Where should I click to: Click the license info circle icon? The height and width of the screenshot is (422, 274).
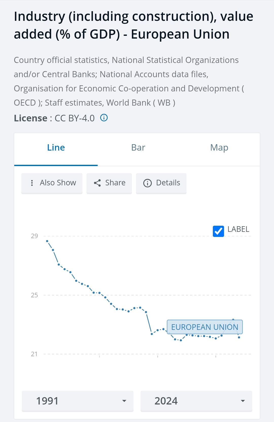(x=104, y=118)
